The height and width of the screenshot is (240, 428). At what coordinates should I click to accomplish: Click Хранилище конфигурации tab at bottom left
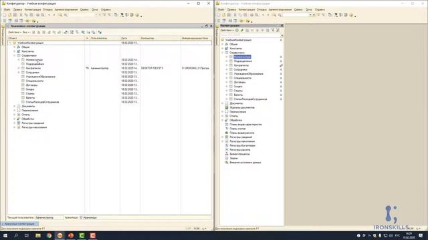coord(19,224)
